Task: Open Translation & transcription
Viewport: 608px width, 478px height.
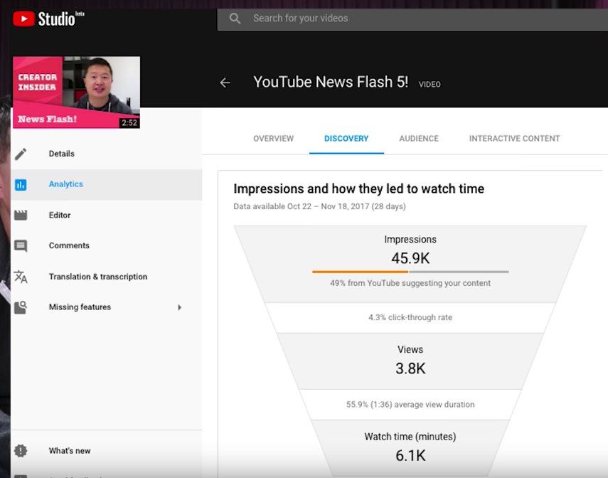Action: [x=106, y=277]
